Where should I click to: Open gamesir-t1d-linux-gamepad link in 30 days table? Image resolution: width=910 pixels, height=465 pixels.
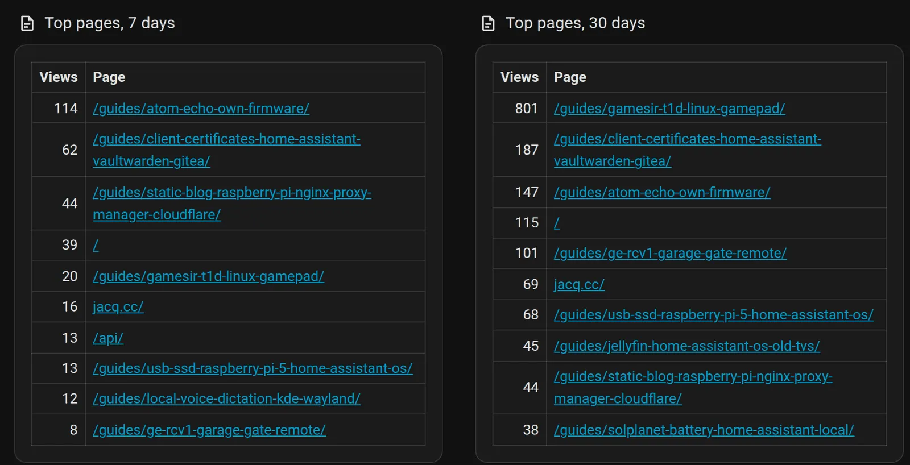[x=669, y=109]
